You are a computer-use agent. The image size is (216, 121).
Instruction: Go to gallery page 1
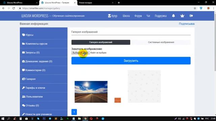click(74, 112)
